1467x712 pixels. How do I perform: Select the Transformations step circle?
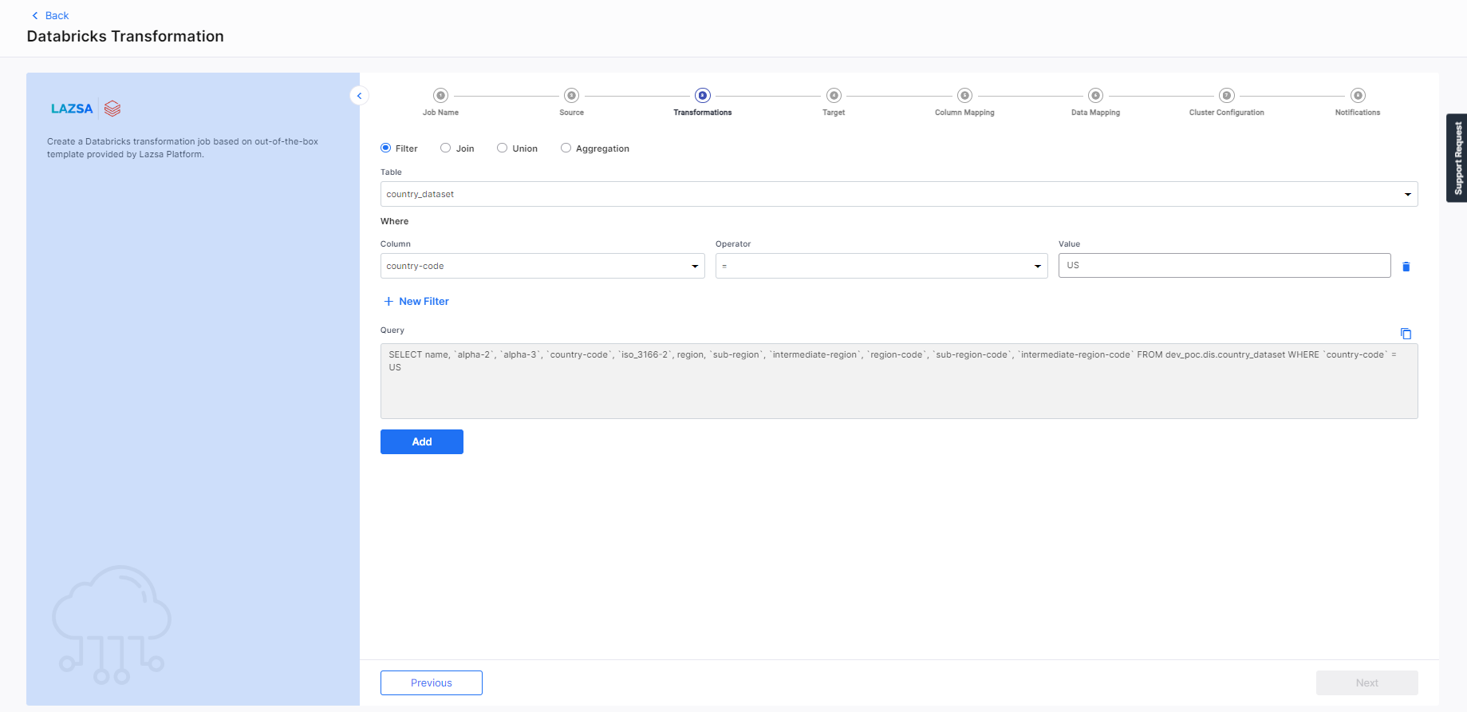coord(703,96)
